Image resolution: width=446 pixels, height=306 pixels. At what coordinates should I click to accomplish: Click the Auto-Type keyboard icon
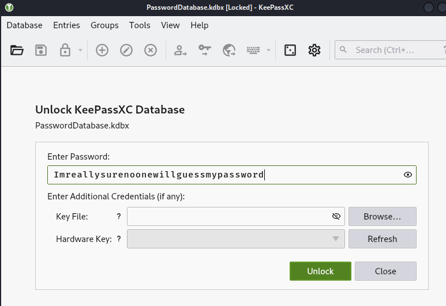(253, 50)
